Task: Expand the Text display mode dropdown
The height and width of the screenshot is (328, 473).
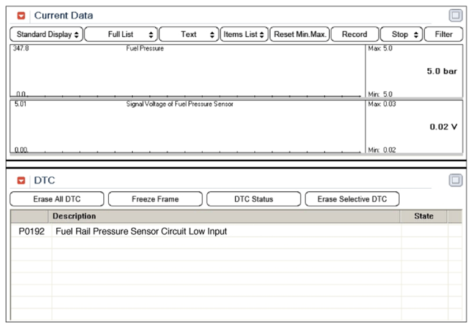Action: tap(189, 35)
